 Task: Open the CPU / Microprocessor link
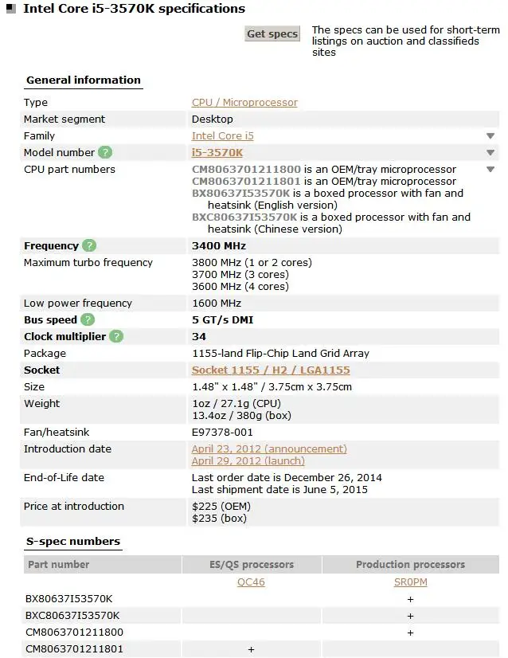coord(244,103)
